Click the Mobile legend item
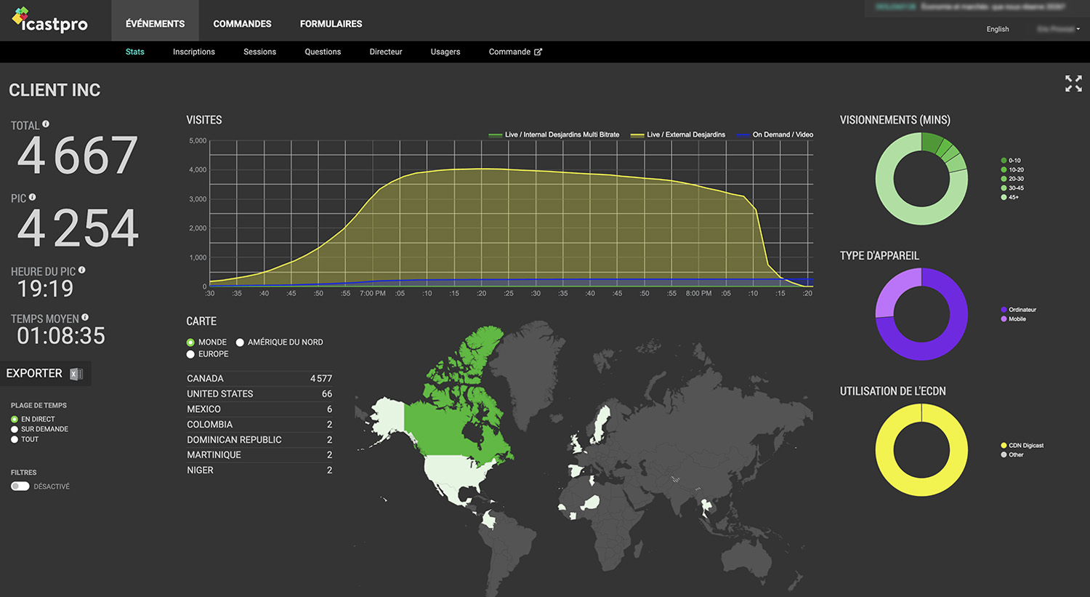This screenshot has height=597, width=1090. coord(1014,318)
